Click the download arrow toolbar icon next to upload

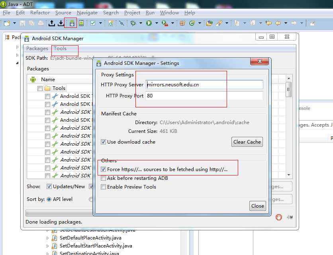tap(61, 23)
